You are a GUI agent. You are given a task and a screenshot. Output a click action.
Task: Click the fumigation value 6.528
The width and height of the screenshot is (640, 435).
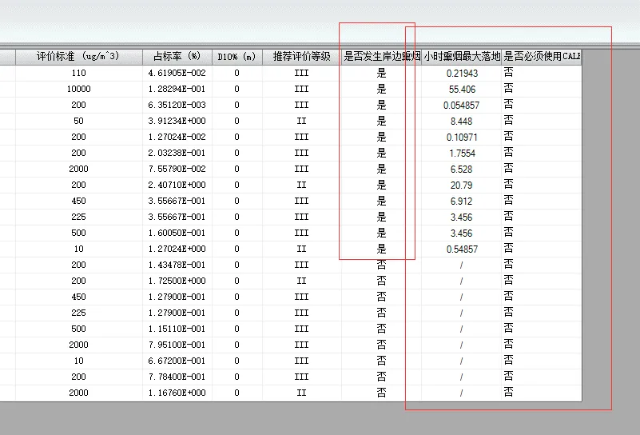click(461, 169)
